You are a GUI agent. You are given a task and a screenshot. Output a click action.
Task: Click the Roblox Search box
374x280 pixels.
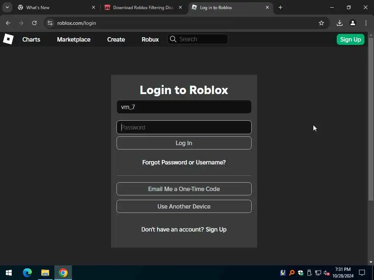(x=198, y=39)
